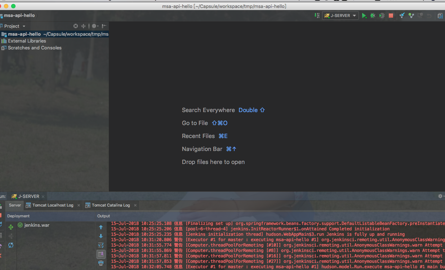Stop the running server with red square

coord(391,16)
